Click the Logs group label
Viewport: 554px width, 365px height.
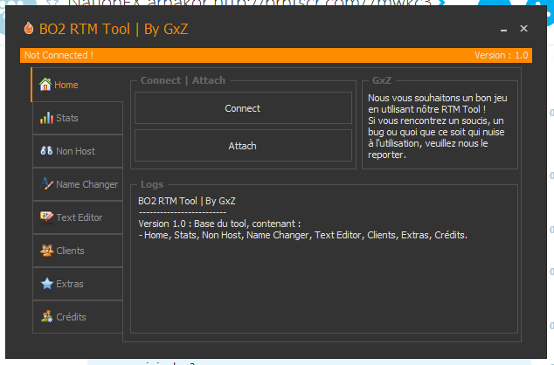point(152,184)
